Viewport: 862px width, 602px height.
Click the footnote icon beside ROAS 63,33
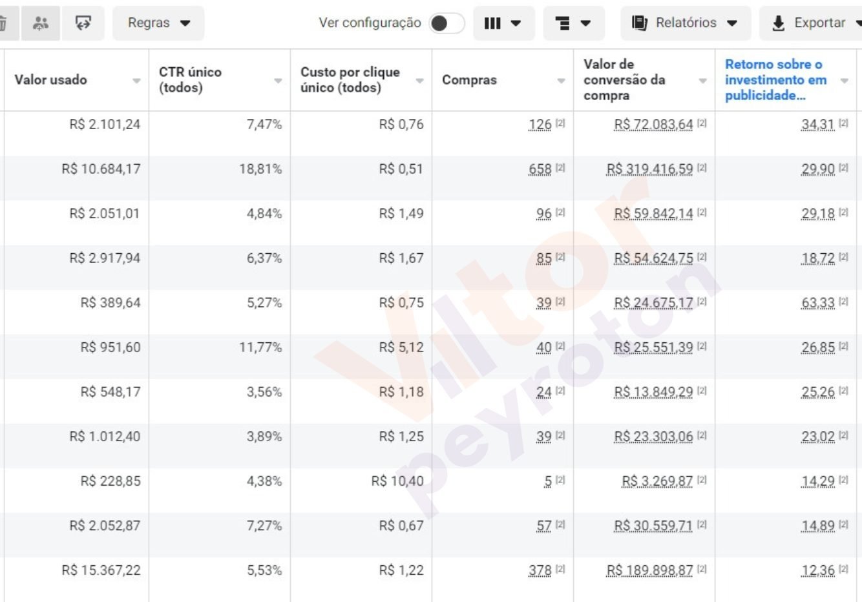click(x=843, y=302)
